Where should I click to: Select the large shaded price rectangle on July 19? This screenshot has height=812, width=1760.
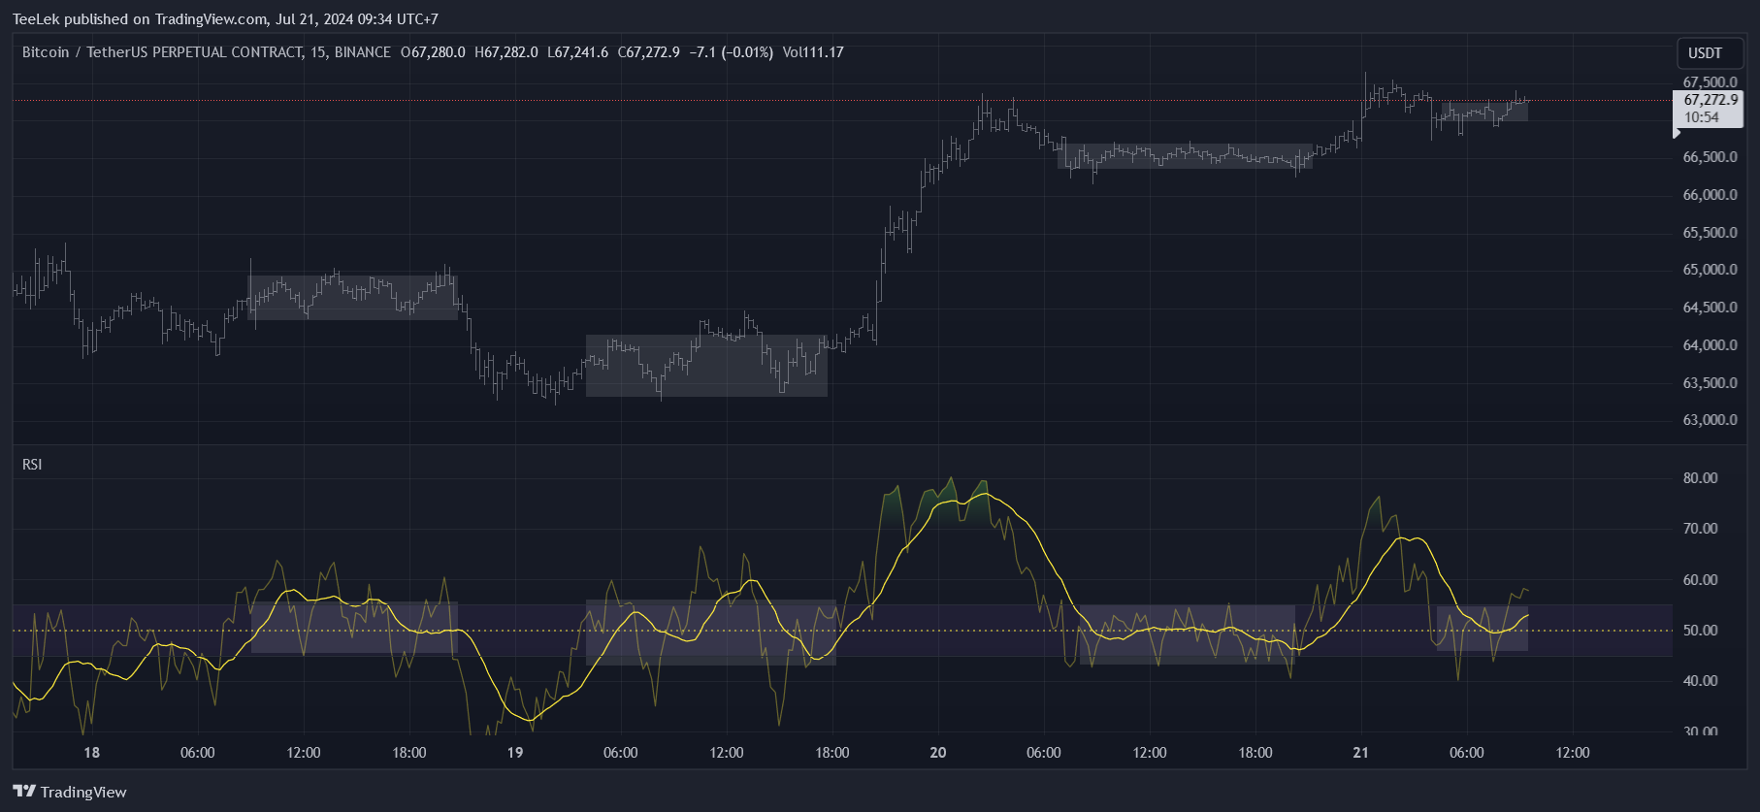point(706,366)
